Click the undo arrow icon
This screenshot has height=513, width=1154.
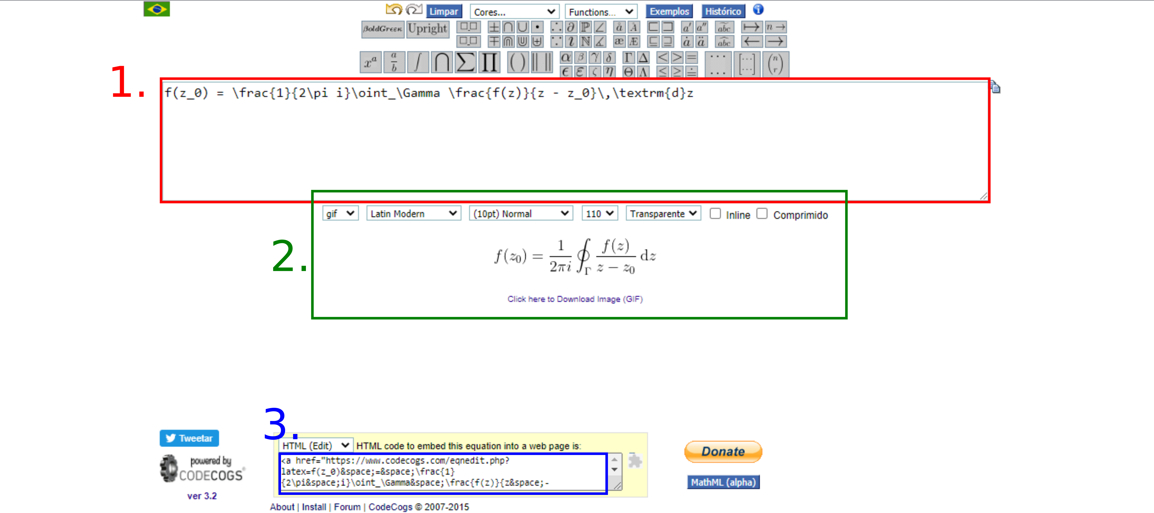(394, 9)
